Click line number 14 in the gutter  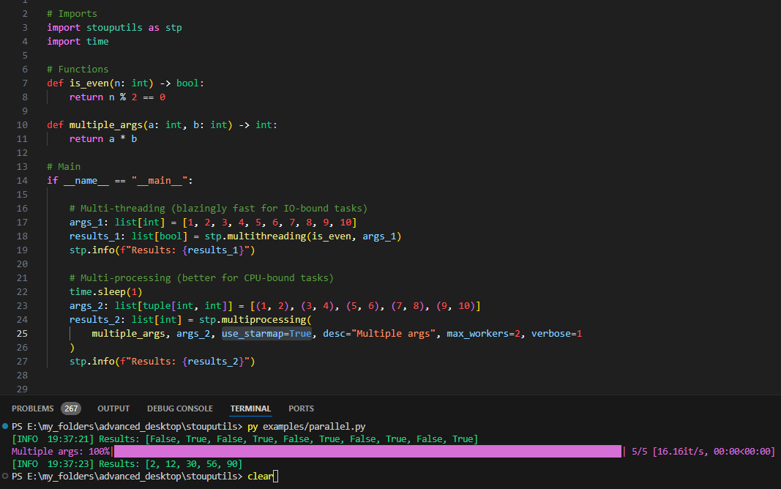22,180
